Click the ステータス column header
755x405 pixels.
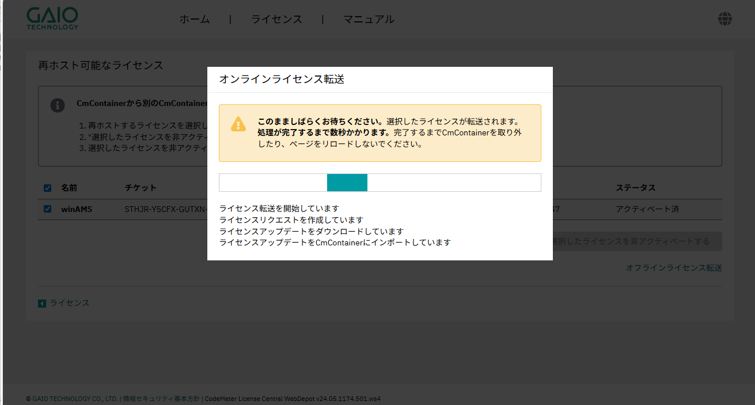[x=635, y=188]
